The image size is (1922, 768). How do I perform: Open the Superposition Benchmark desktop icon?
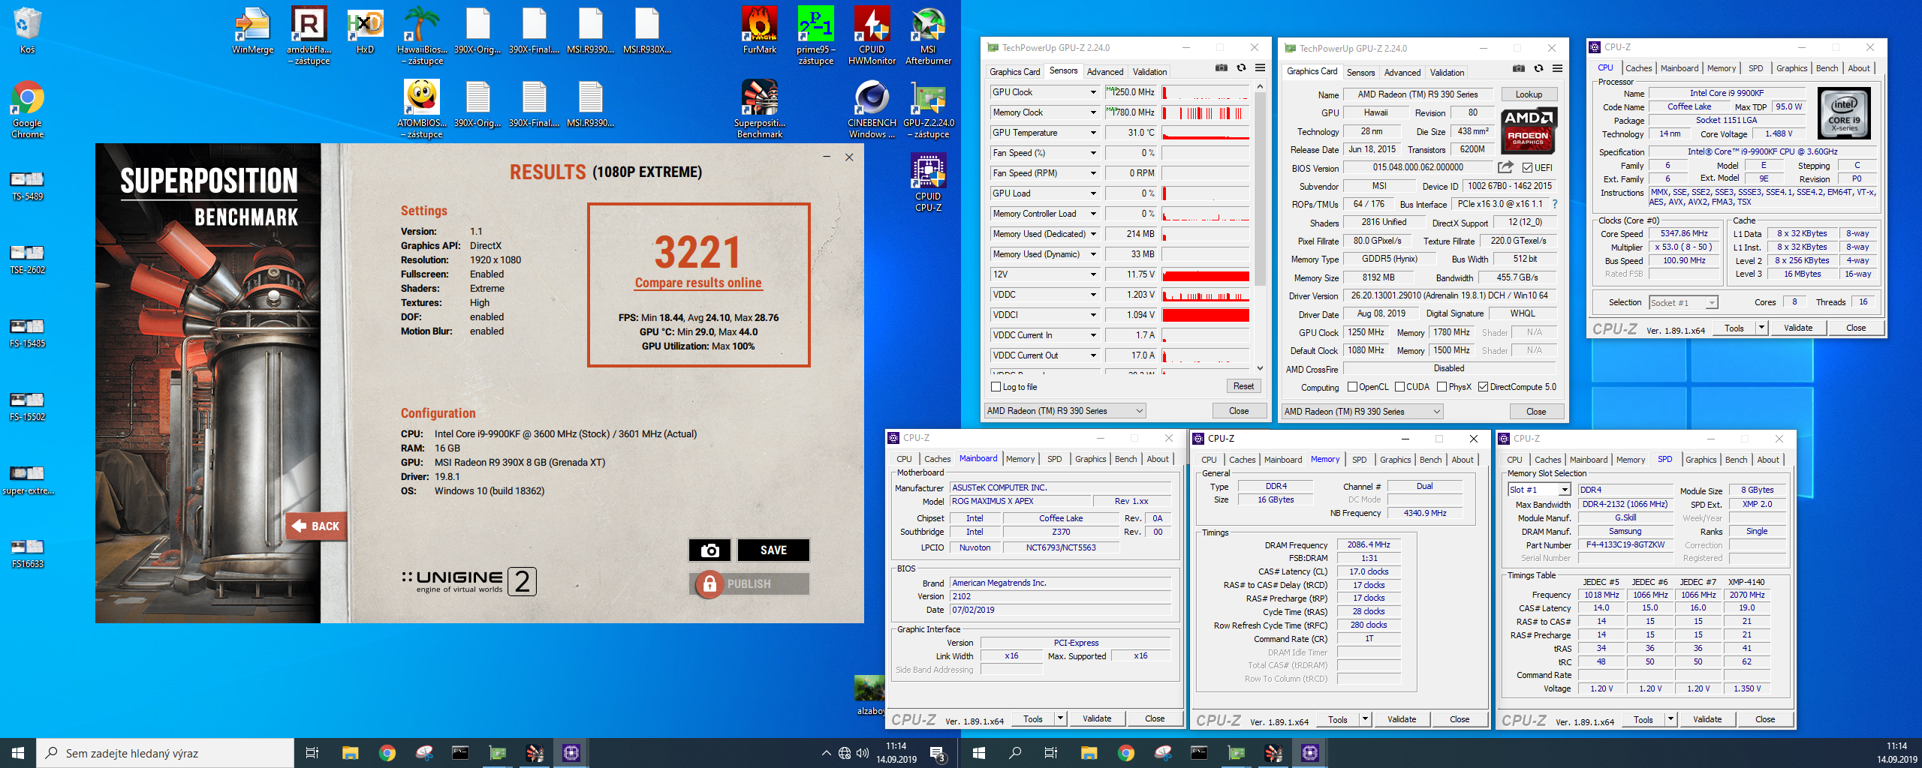[x=760, y=109]
